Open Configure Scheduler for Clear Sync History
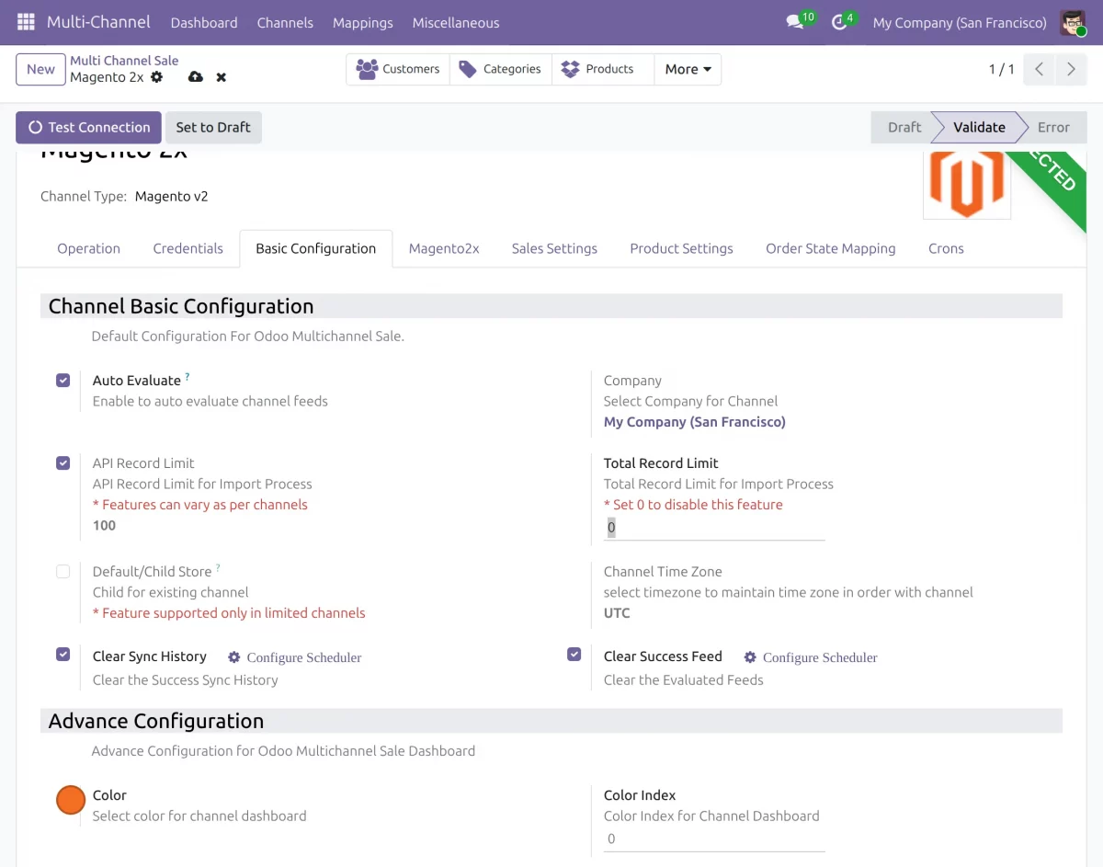 [295, 657]
